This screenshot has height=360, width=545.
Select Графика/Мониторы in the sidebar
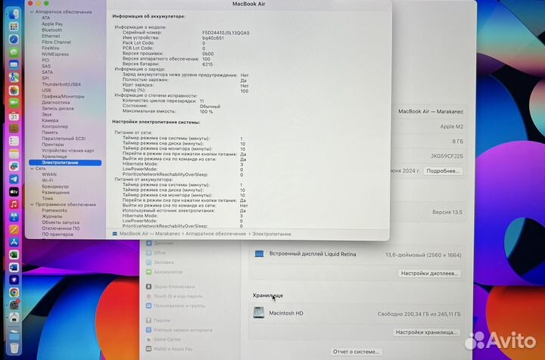(x=63, y=97)
